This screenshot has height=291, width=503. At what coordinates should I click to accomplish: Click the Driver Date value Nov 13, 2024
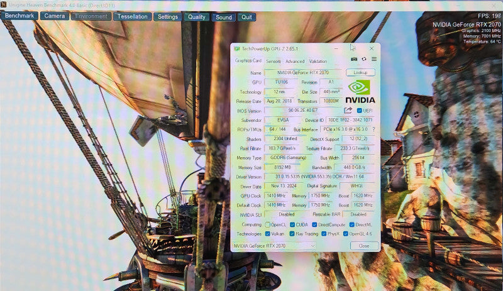pyautogui.click(x=284, y=186)
